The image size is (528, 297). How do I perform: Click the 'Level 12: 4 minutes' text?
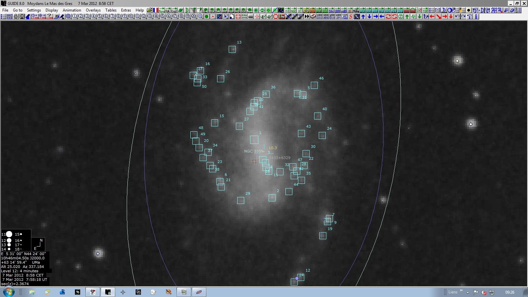coord(20,271)
